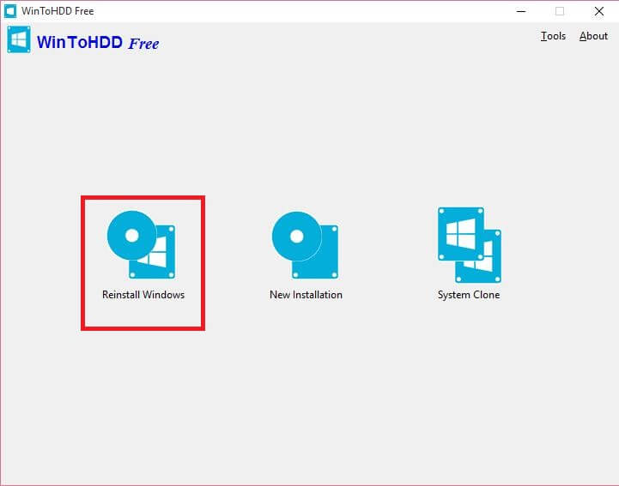Click the System Clone label
Image resolution: width=619 pixels, height=486 pixels.
(469, 295)
